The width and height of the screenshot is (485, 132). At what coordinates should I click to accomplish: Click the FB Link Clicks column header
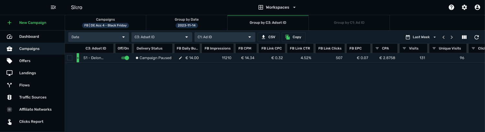click(330, 48)
